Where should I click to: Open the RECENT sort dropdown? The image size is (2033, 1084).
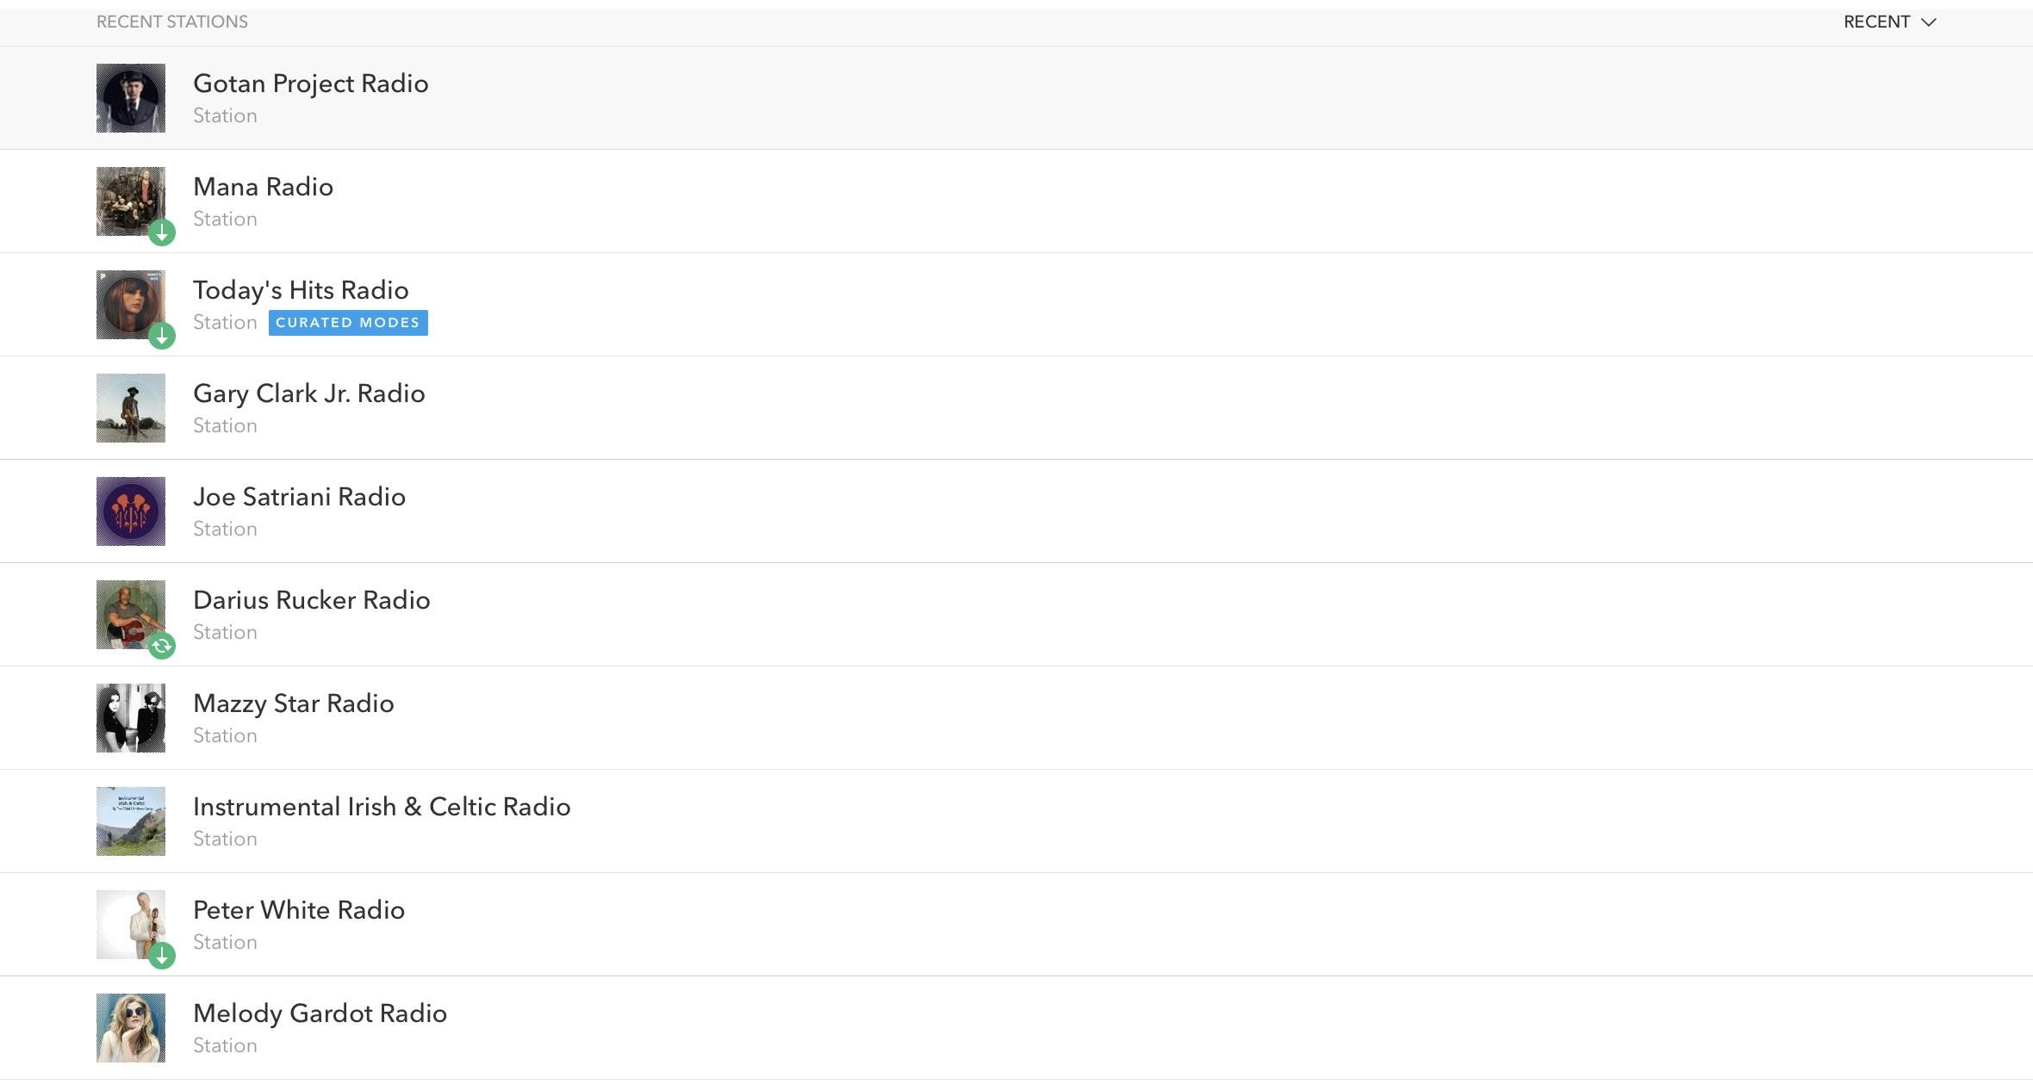point(1890,22)
